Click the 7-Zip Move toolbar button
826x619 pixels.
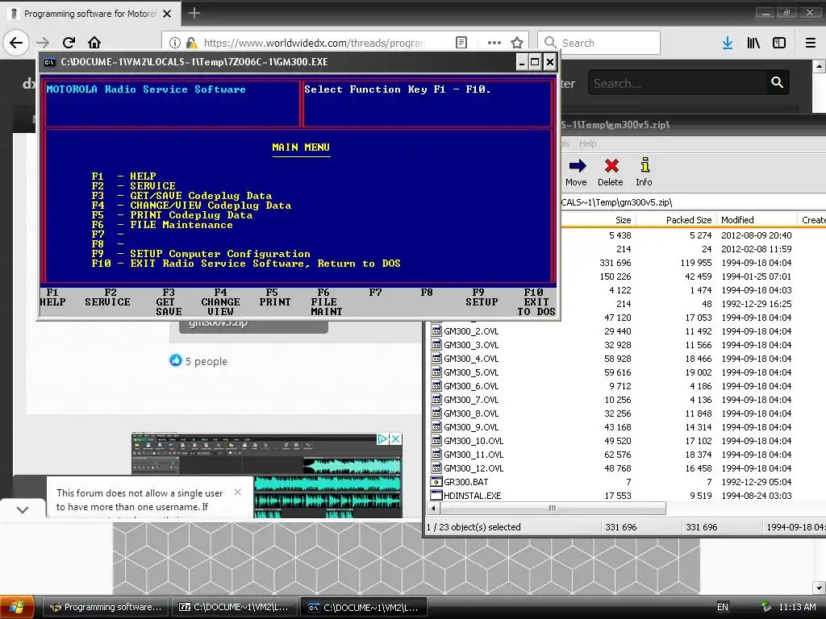(x=576, y=172)
